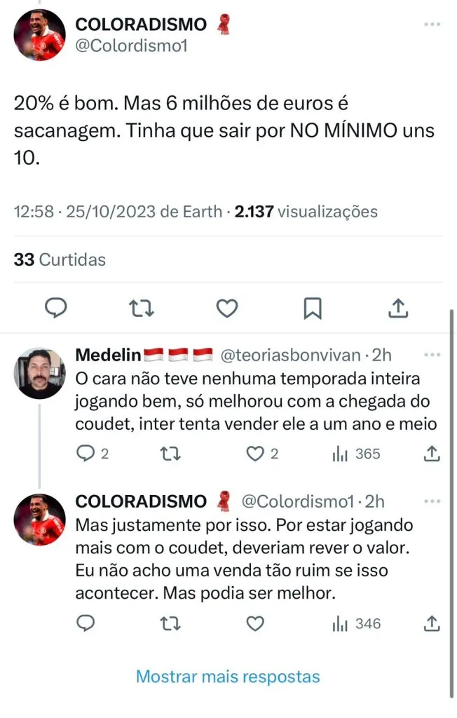The width and height of the screenshot is (457, 718).
Task: Open more options on Medelin's reply
Action: pos(432,355)
